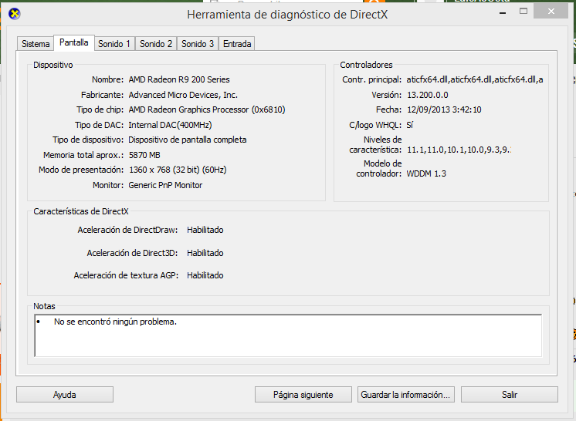The image size is (576, 421).
Task: Click the 'WDDM 1.3' driver model value
Action: point(426,173)
